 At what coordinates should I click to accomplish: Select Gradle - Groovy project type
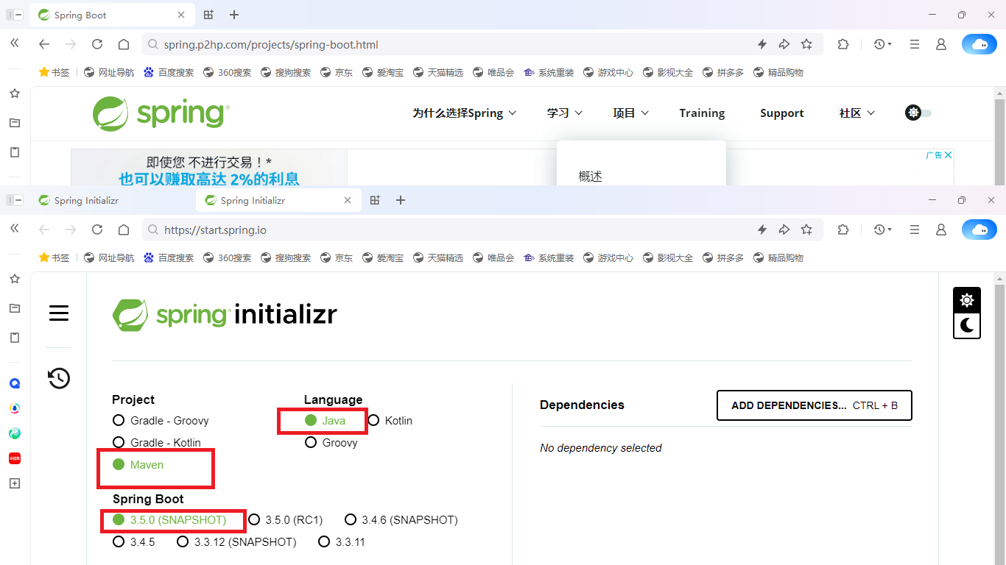(x=161, y=421)
